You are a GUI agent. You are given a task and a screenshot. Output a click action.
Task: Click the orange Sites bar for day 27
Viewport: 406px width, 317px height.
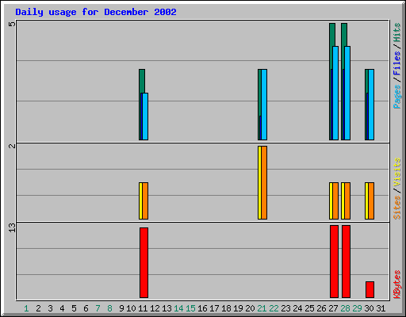[335, 201]
